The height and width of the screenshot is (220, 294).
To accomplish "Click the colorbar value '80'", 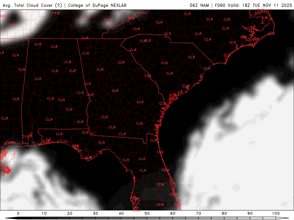I will (x=224, y=213).
